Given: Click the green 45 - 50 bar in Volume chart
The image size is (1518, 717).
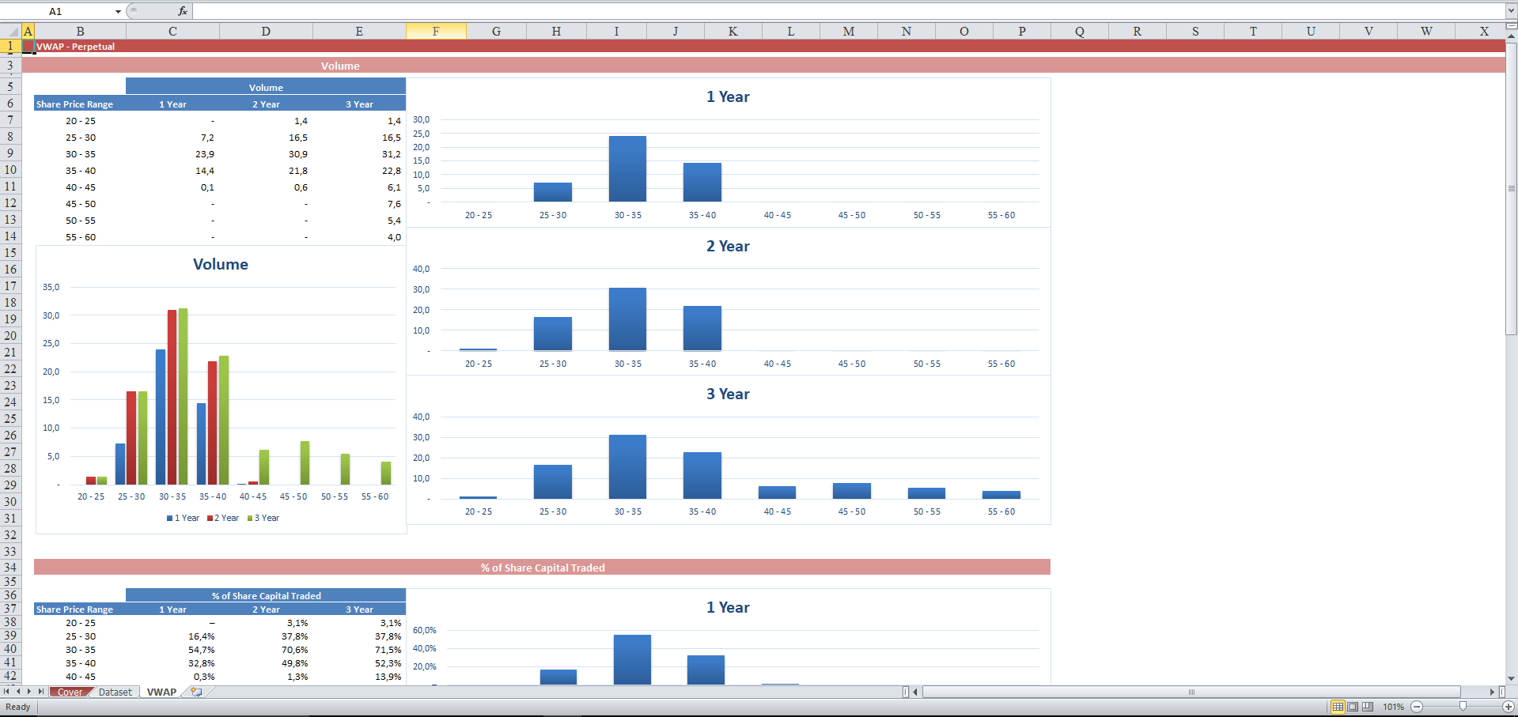Looking at the screenshot, I should coord(305,463).
